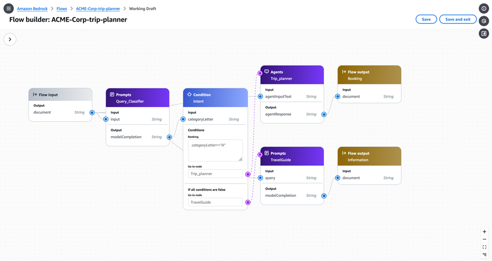492x261 pixels.
Task: Select Query_Classifier modelCompletion output connector
Action: tap(169, 137)
